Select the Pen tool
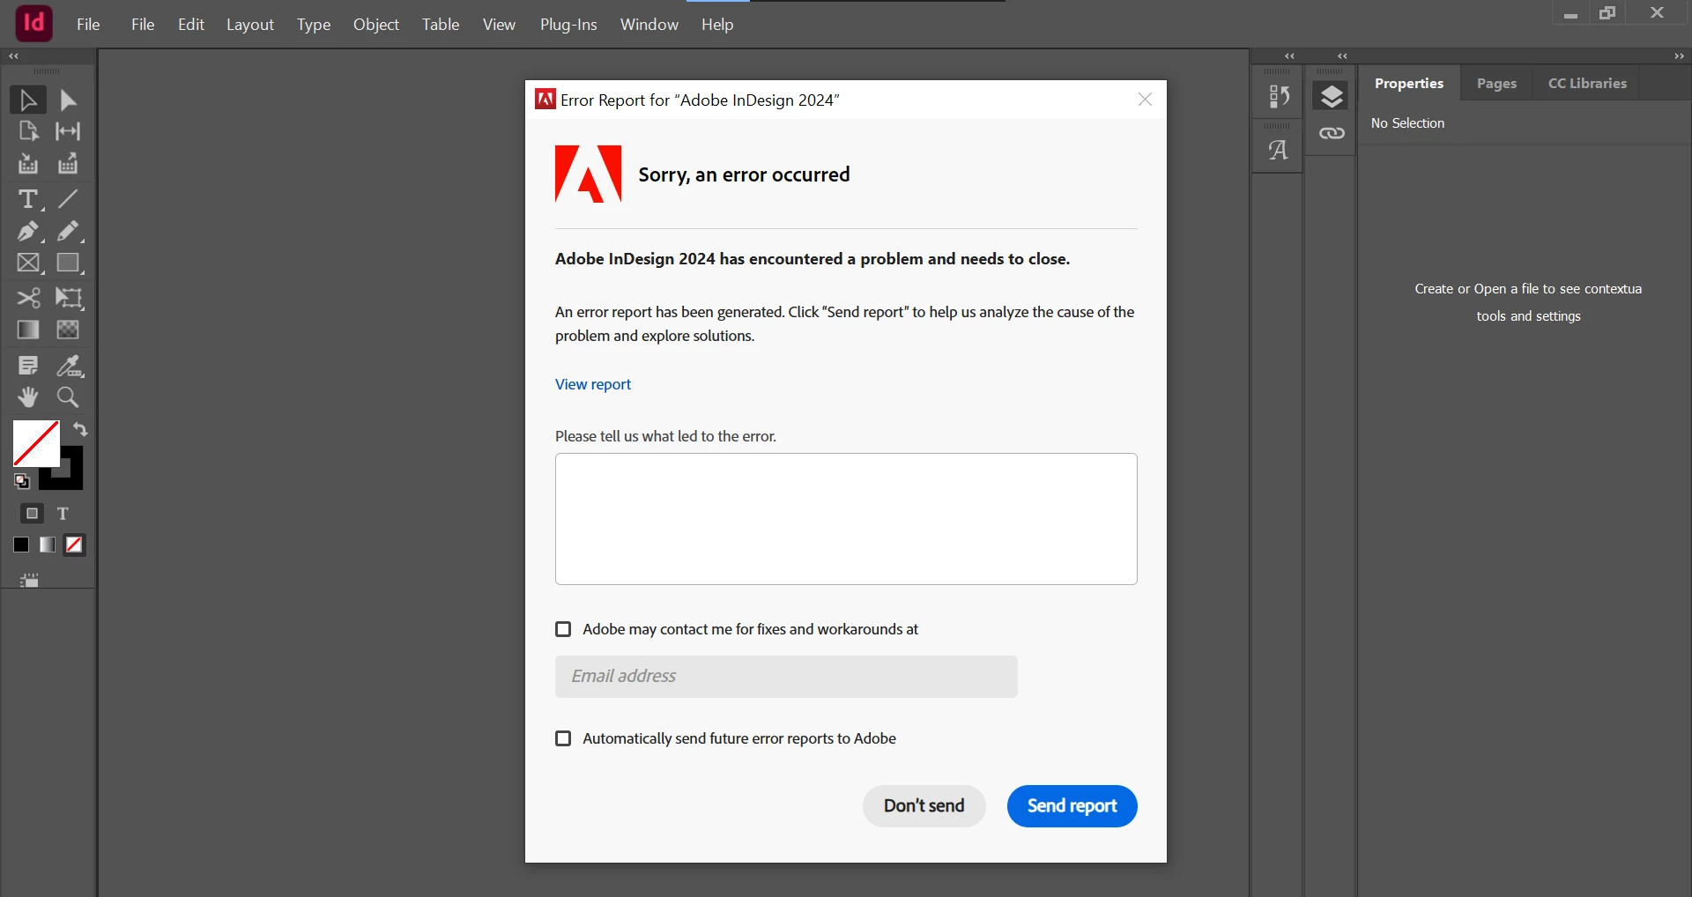Viewport: 1692px width, 897px height. [x=28, y=231]
